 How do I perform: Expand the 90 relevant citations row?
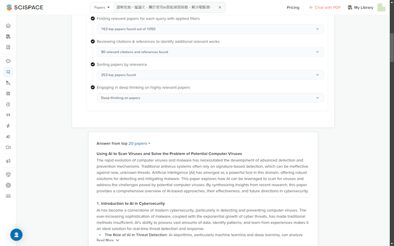(x=210, y=52)
